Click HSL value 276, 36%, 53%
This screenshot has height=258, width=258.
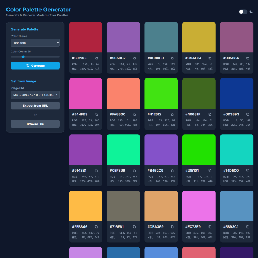(x=127, y=69)
